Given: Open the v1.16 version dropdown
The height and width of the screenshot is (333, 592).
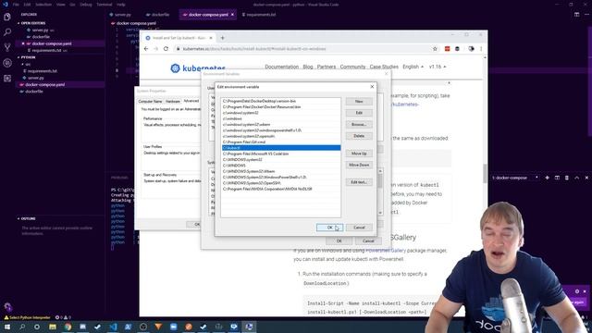Looking at the screenshot, I should pyautogui.click(x=438, y=67).
